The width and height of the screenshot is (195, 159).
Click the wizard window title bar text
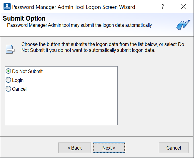click(74, 7)
